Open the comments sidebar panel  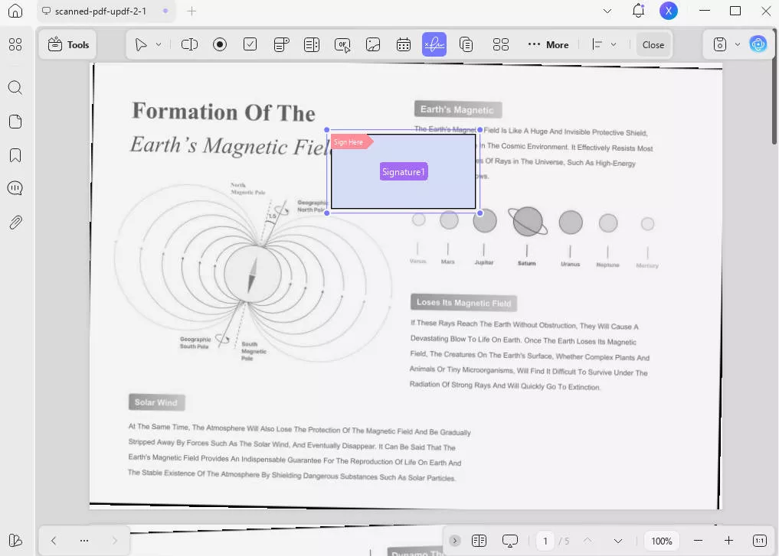(15, 188)
